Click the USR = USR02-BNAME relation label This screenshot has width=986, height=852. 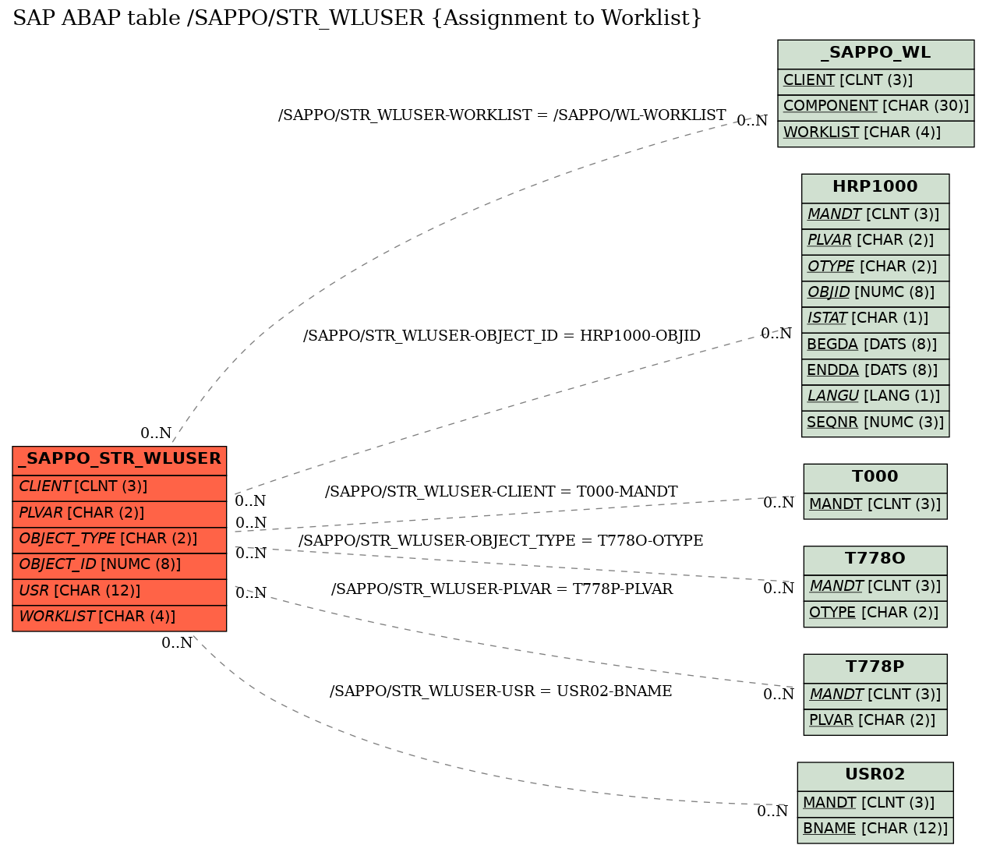pyautogui.click(x=500, y=691)
